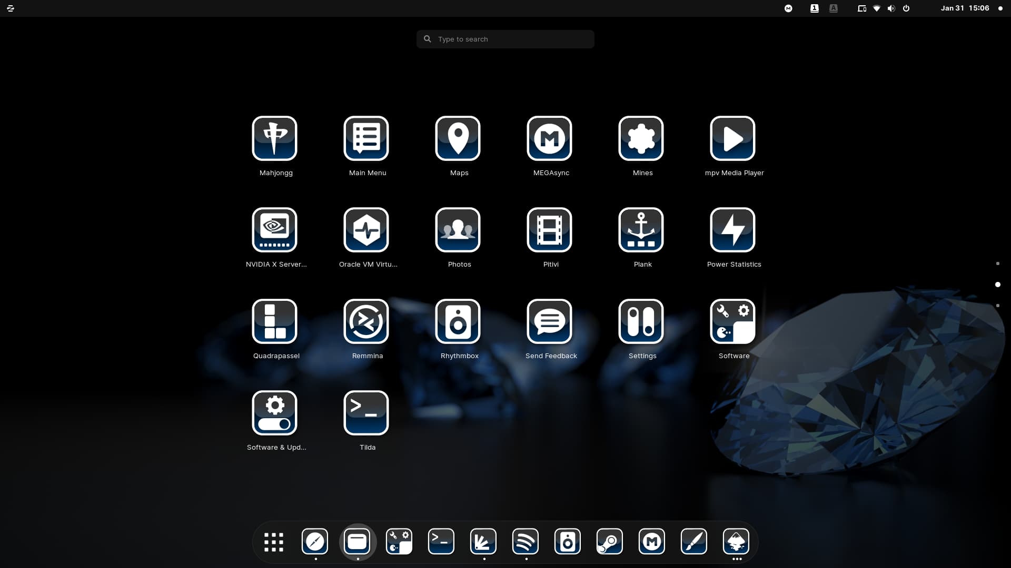Screen dimensions: 1011x568
Task: Go to third app grid page dot
Action: tap(997, 306)
